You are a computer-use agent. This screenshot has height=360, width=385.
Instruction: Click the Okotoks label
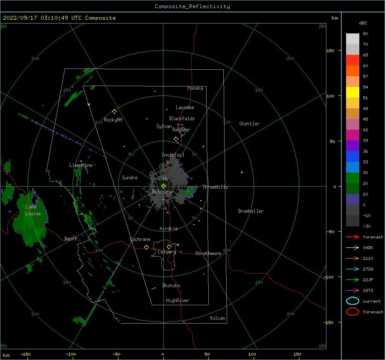coord(171,286)
